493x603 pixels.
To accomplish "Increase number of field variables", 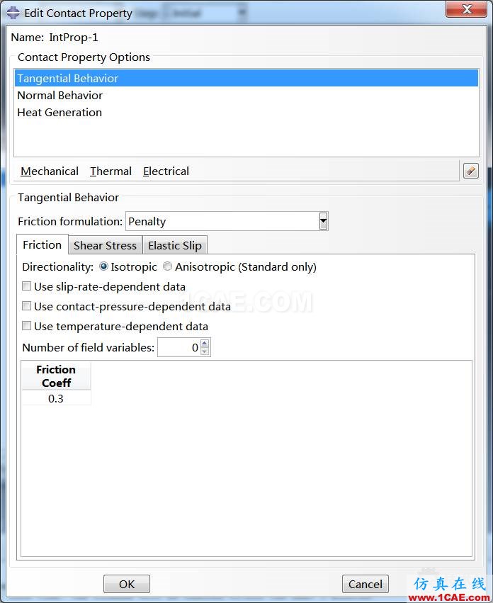I will point(205,343).
